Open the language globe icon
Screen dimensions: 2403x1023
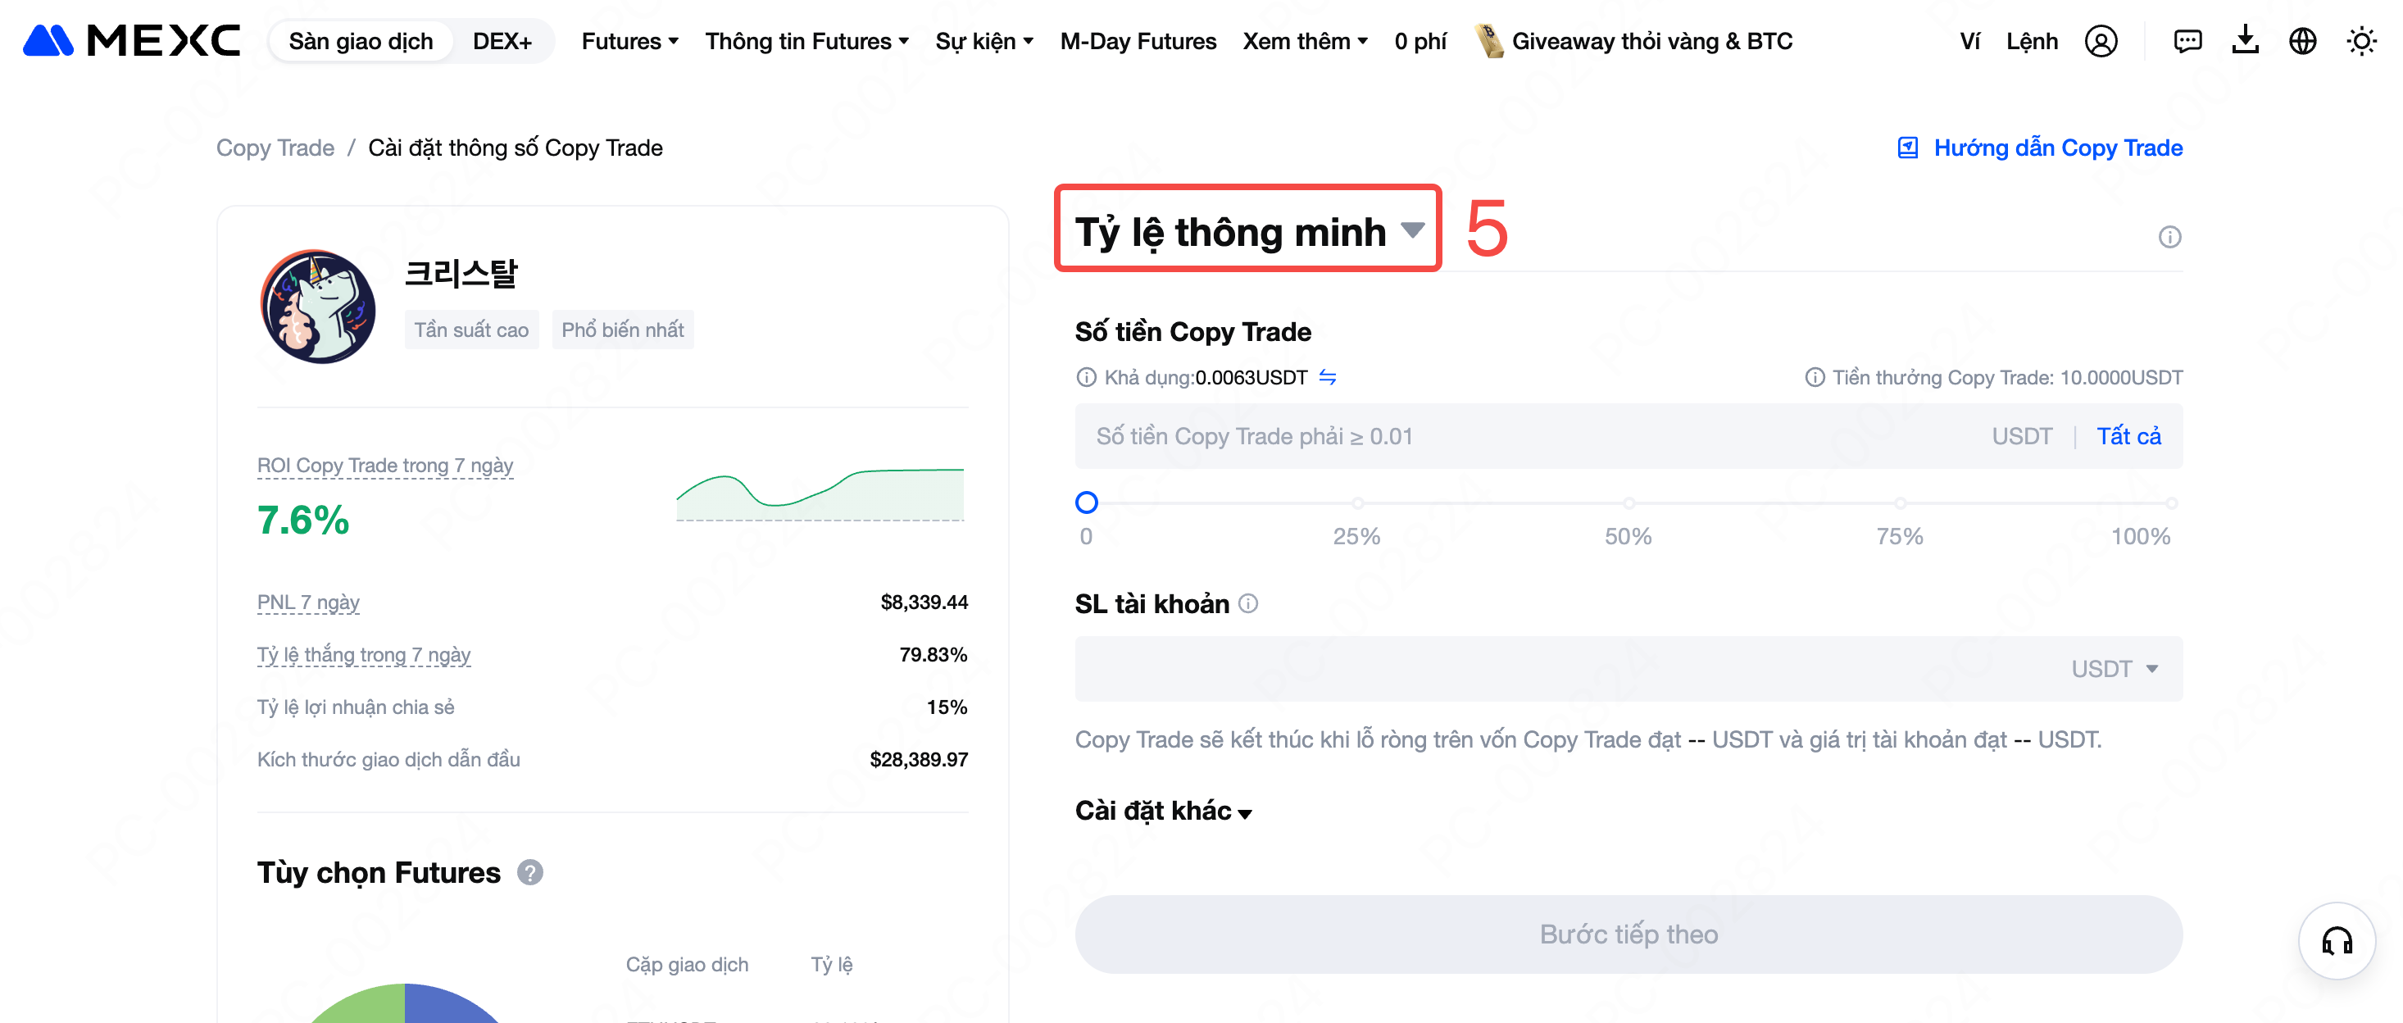point(2302,41)
